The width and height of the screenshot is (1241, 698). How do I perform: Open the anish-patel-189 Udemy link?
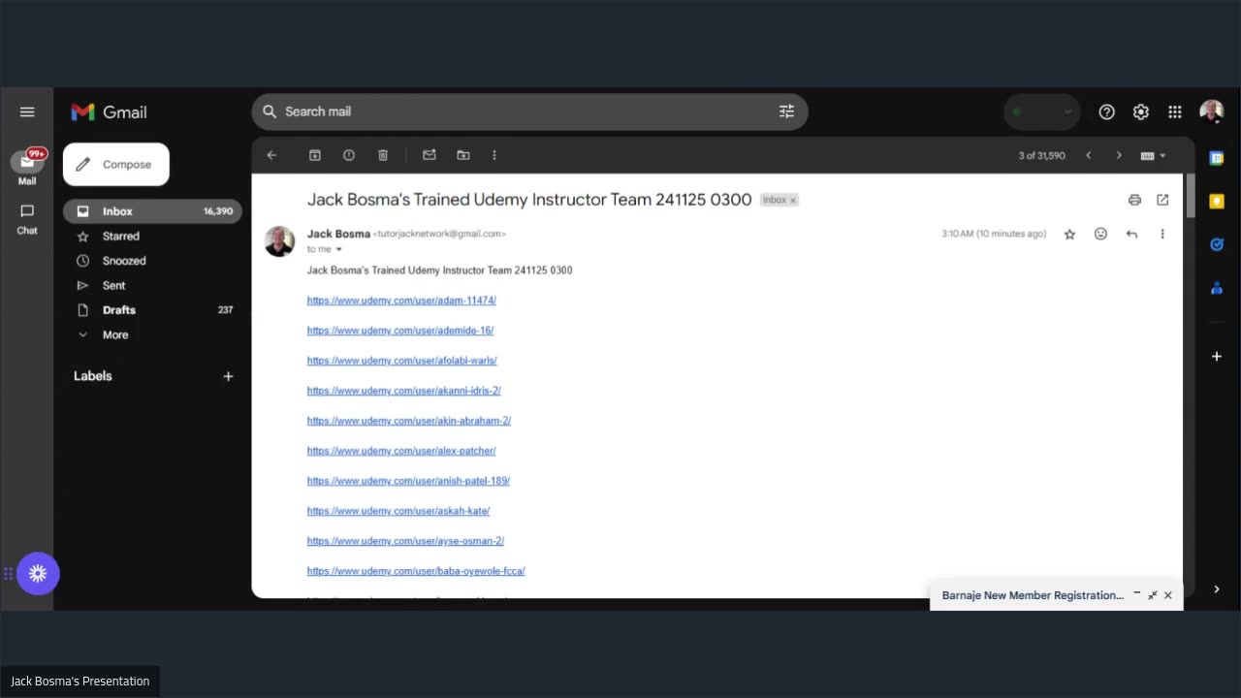(x=408, y=481)
